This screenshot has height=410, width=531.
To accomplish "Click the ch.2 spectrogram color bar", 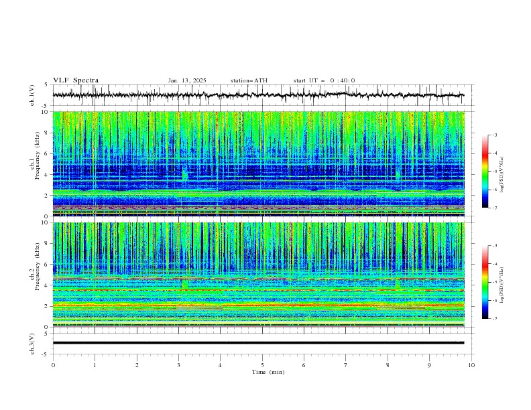I will coord(485,282).
